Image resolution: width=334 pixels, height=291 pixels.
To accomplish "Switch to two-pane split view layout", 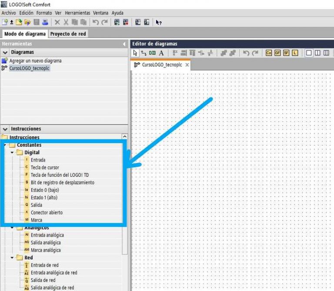I will (x=317, y=53).
